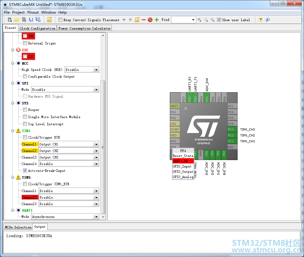Image resolution: width=304 pixels, height=257 pixels.
Task: Click the SPI shield icon in tree
Action: pyautogui.click(x=18, y=83)
